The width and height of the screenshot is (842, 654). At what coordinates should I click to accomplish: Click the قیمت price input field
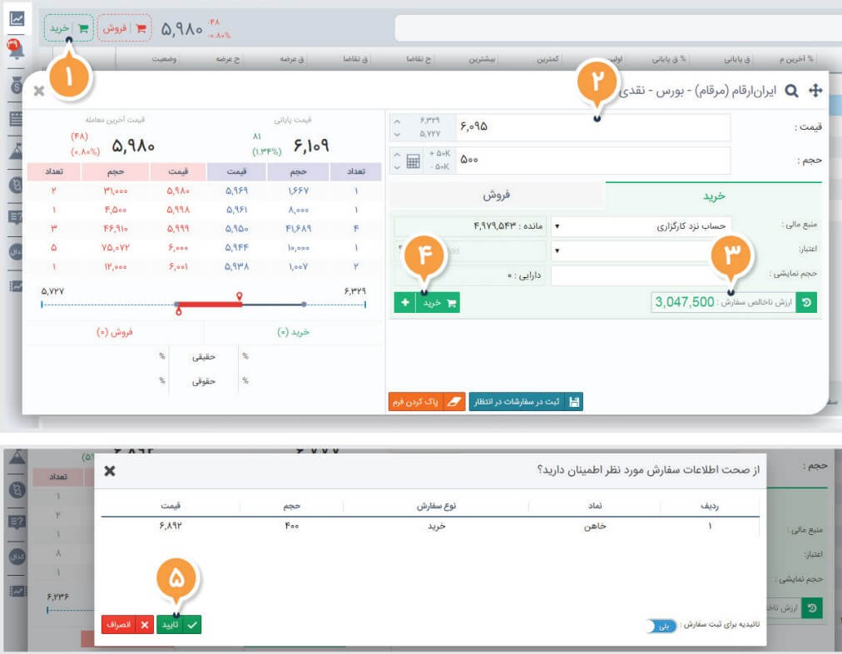pyautogui.click(x=593, y=126)
